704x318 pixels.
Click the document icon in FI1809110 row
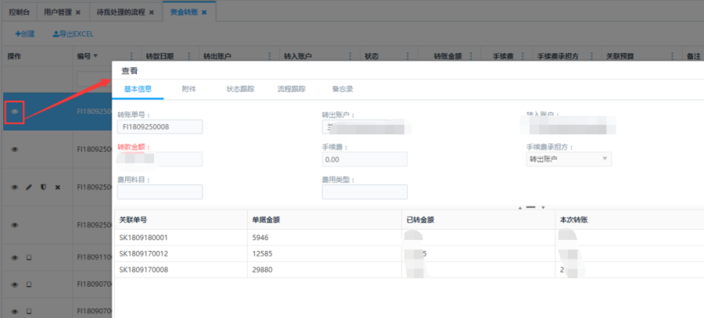pyautogui.click(x=29, y=257)
